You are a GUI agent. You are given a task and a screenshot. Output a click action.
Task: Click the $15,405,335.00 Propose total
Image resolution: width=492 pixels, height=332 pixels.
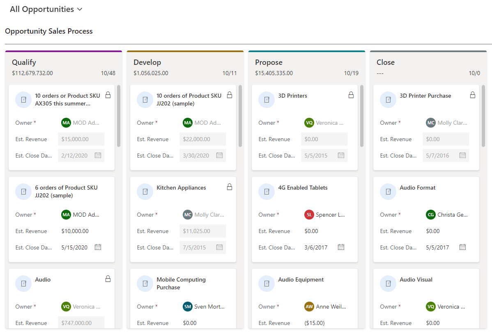[x=274, y=73]
